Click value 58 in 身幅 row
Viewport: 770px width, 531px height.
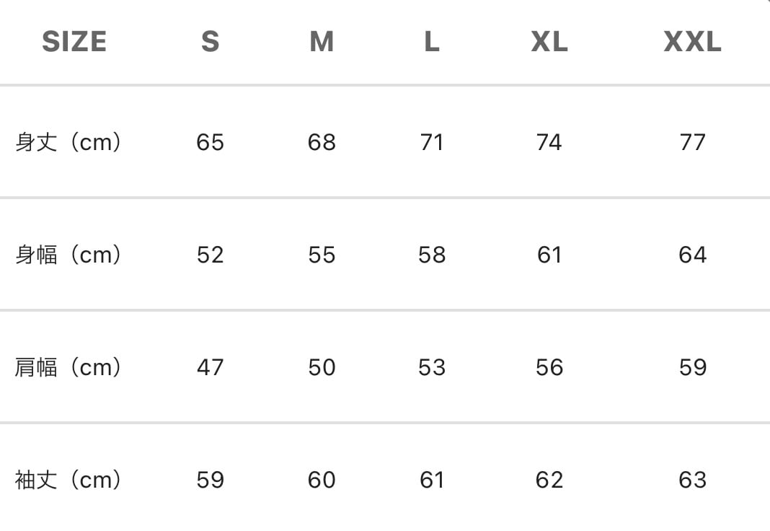point(432,255)
